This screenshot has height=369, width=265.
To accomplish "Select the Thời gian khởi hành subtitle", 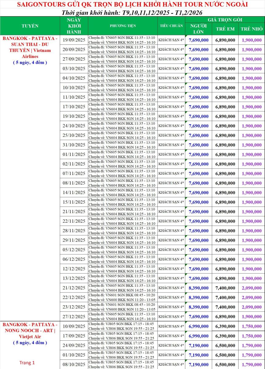I will [132, 13].
